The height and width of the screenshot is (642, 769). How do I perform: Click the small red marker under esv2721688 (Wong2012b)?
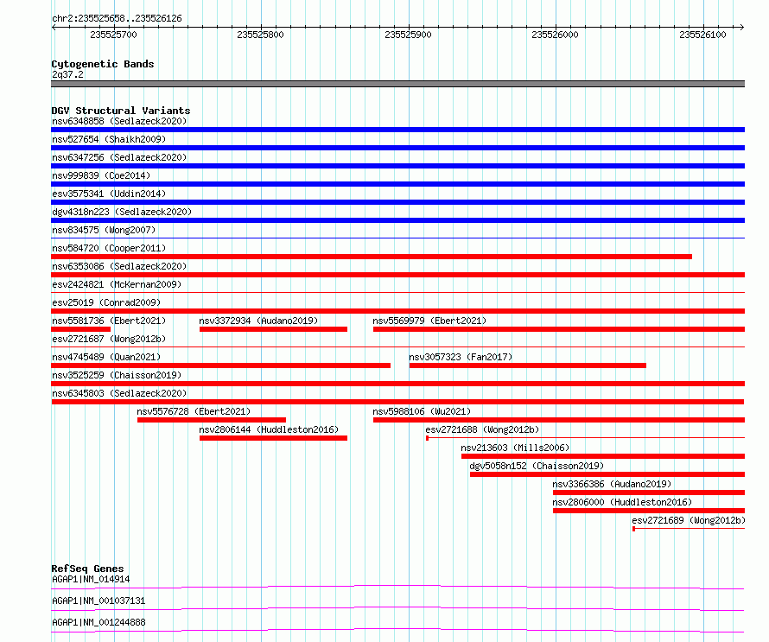coord(427,438)
